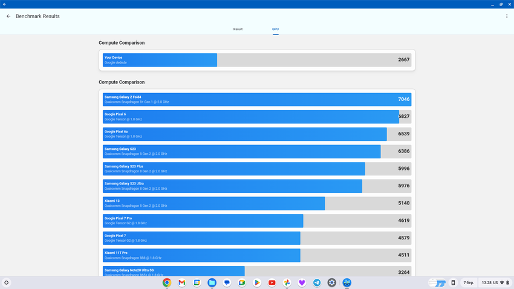The height and width of the screenshot is (289, 514).
Task: Open the Google Pixel 6a result row
Action: pos(257,134)
